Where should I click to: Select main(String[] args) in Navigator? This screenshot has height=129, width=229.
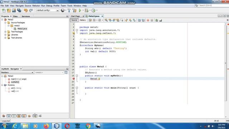[19, 79]
